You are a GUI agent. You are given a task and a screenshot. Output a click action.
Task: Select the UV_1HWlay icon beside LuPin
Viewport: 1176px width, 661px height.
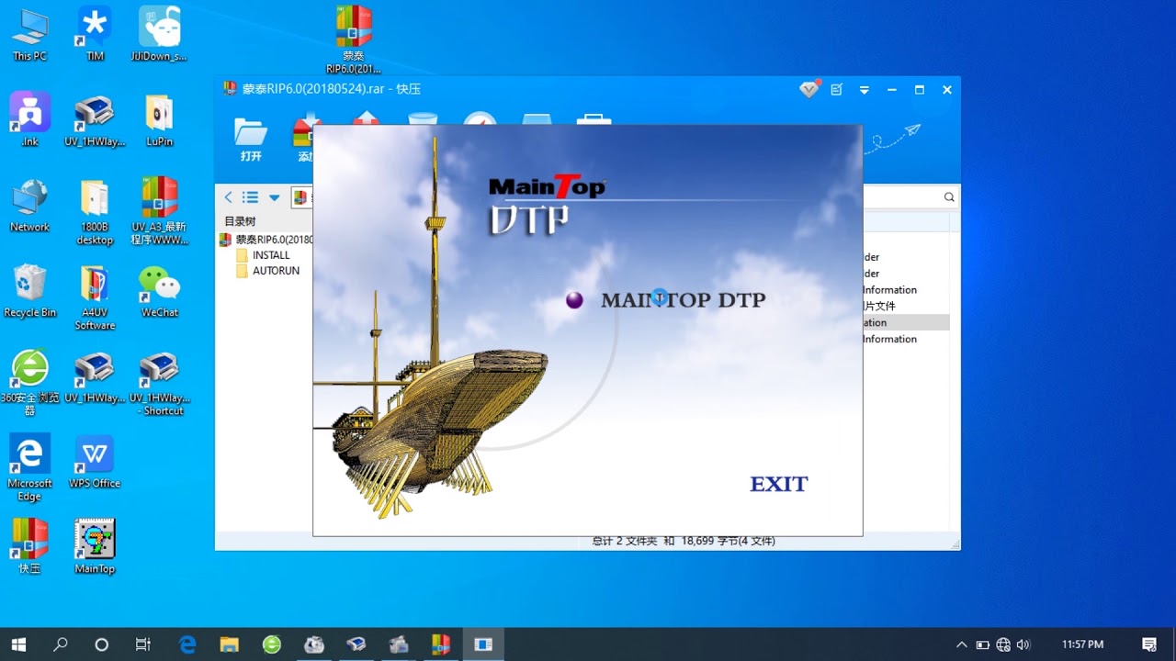pyautogui.click(x=95, y=119)
